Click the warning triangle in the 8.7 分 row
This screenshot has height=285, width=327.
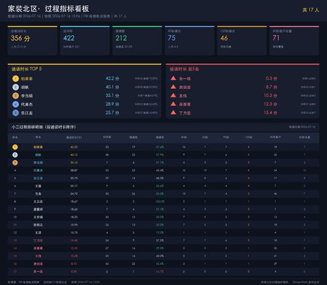coord(173,87)
